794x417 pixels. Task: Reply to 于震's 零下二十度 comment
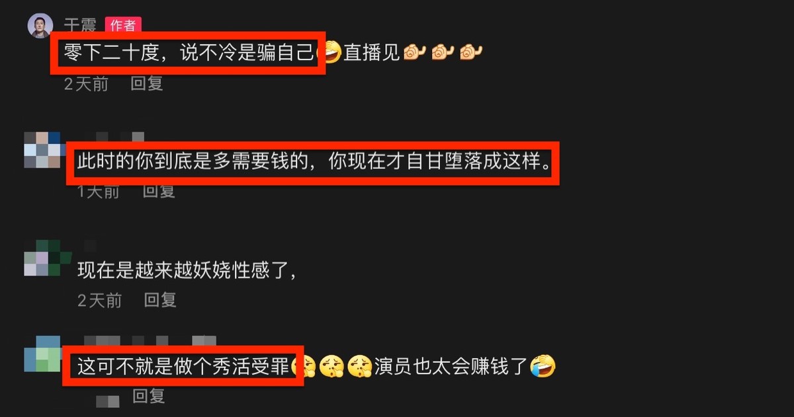click(147, 84)
